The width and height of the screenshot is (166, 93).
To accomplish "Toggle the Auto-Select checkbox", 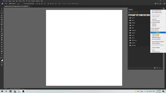I will (x=10, y=4).
